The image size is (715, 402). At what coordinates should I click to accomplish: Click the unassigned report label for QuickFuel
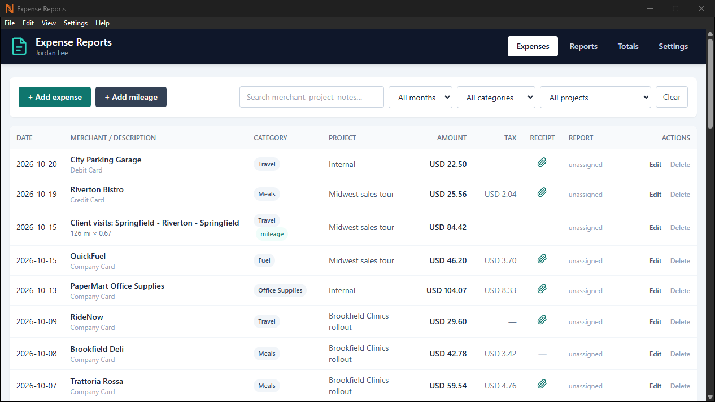[x=585, y=261]
